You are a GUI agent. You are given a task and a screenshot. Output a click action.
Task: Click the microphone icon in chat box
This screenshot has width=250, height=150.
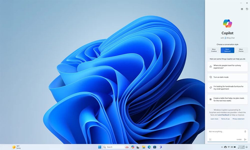pyautogui.click(x=245, y=131)
